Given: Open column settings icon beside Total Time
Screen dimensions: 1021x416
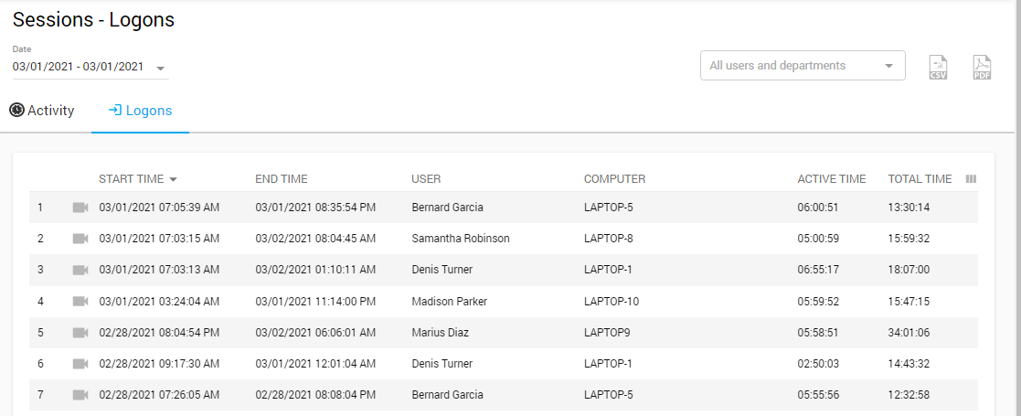Looking at the screenshot, I should click(x=971, y=179).
